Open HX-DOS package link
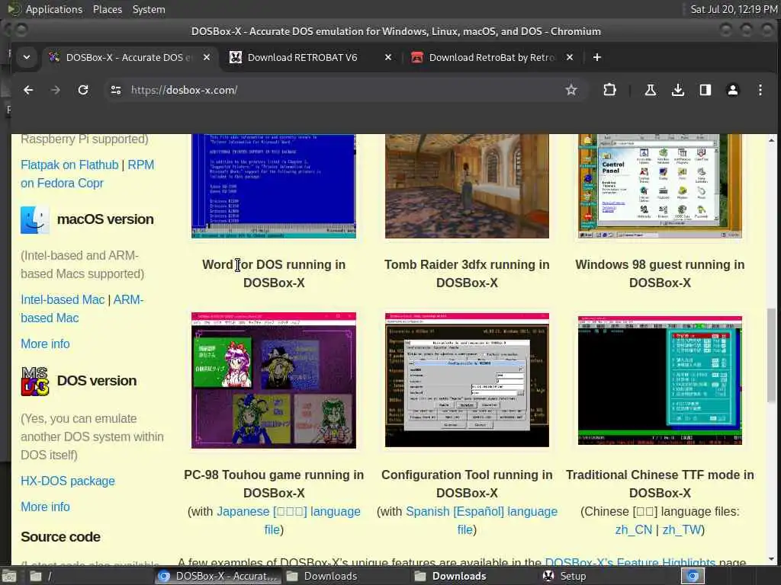Screen dimensions: 781x585 68,481
